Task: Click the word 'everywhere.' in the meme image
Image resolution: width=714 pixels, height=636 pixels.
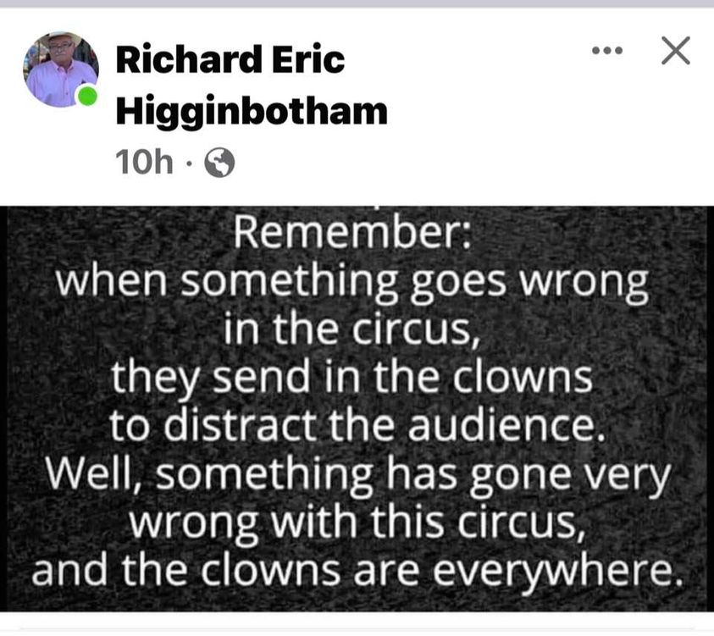Action: [558, 572]
